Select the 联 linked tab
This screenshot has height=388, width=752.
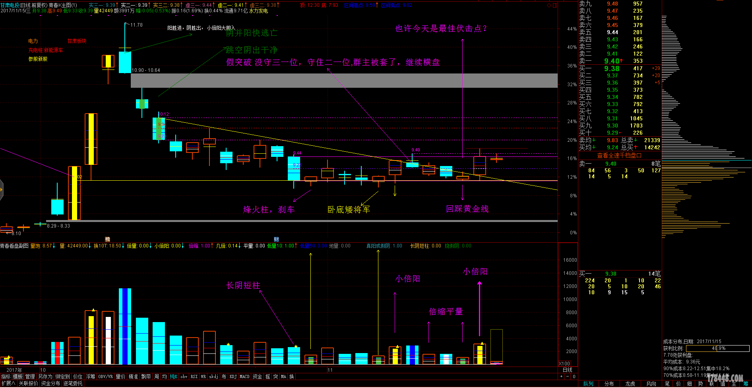[x=711, y=384]
